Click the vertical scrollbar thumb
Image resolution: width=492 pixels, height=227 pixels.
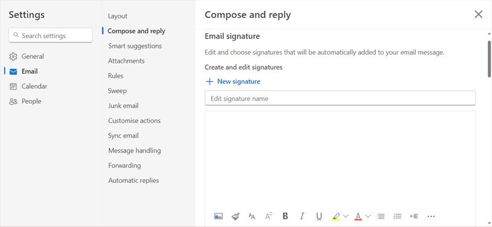tap(489, 58)
